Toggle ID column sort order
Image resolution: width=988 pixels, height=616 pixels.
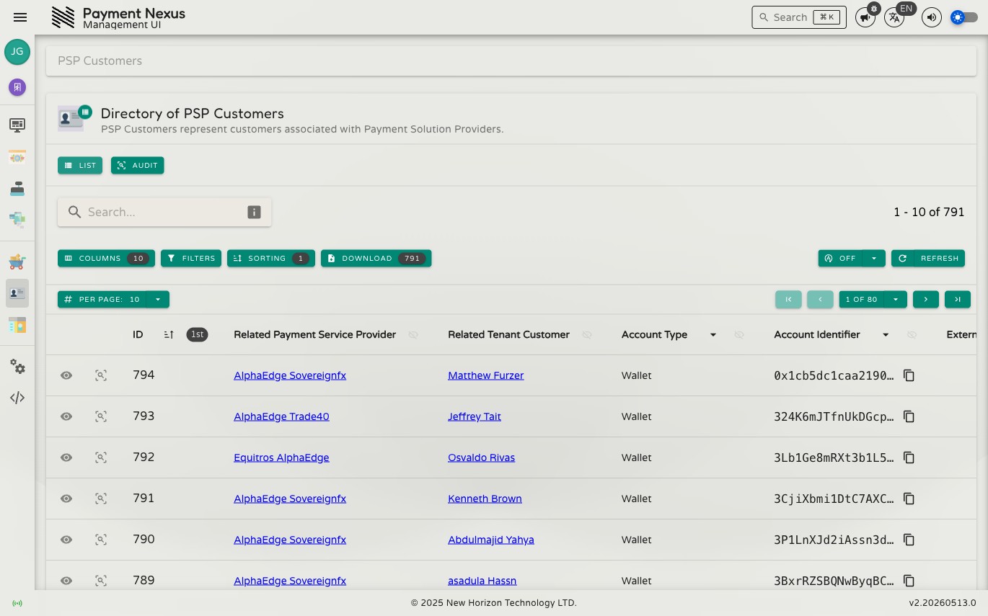pos(169,335)
